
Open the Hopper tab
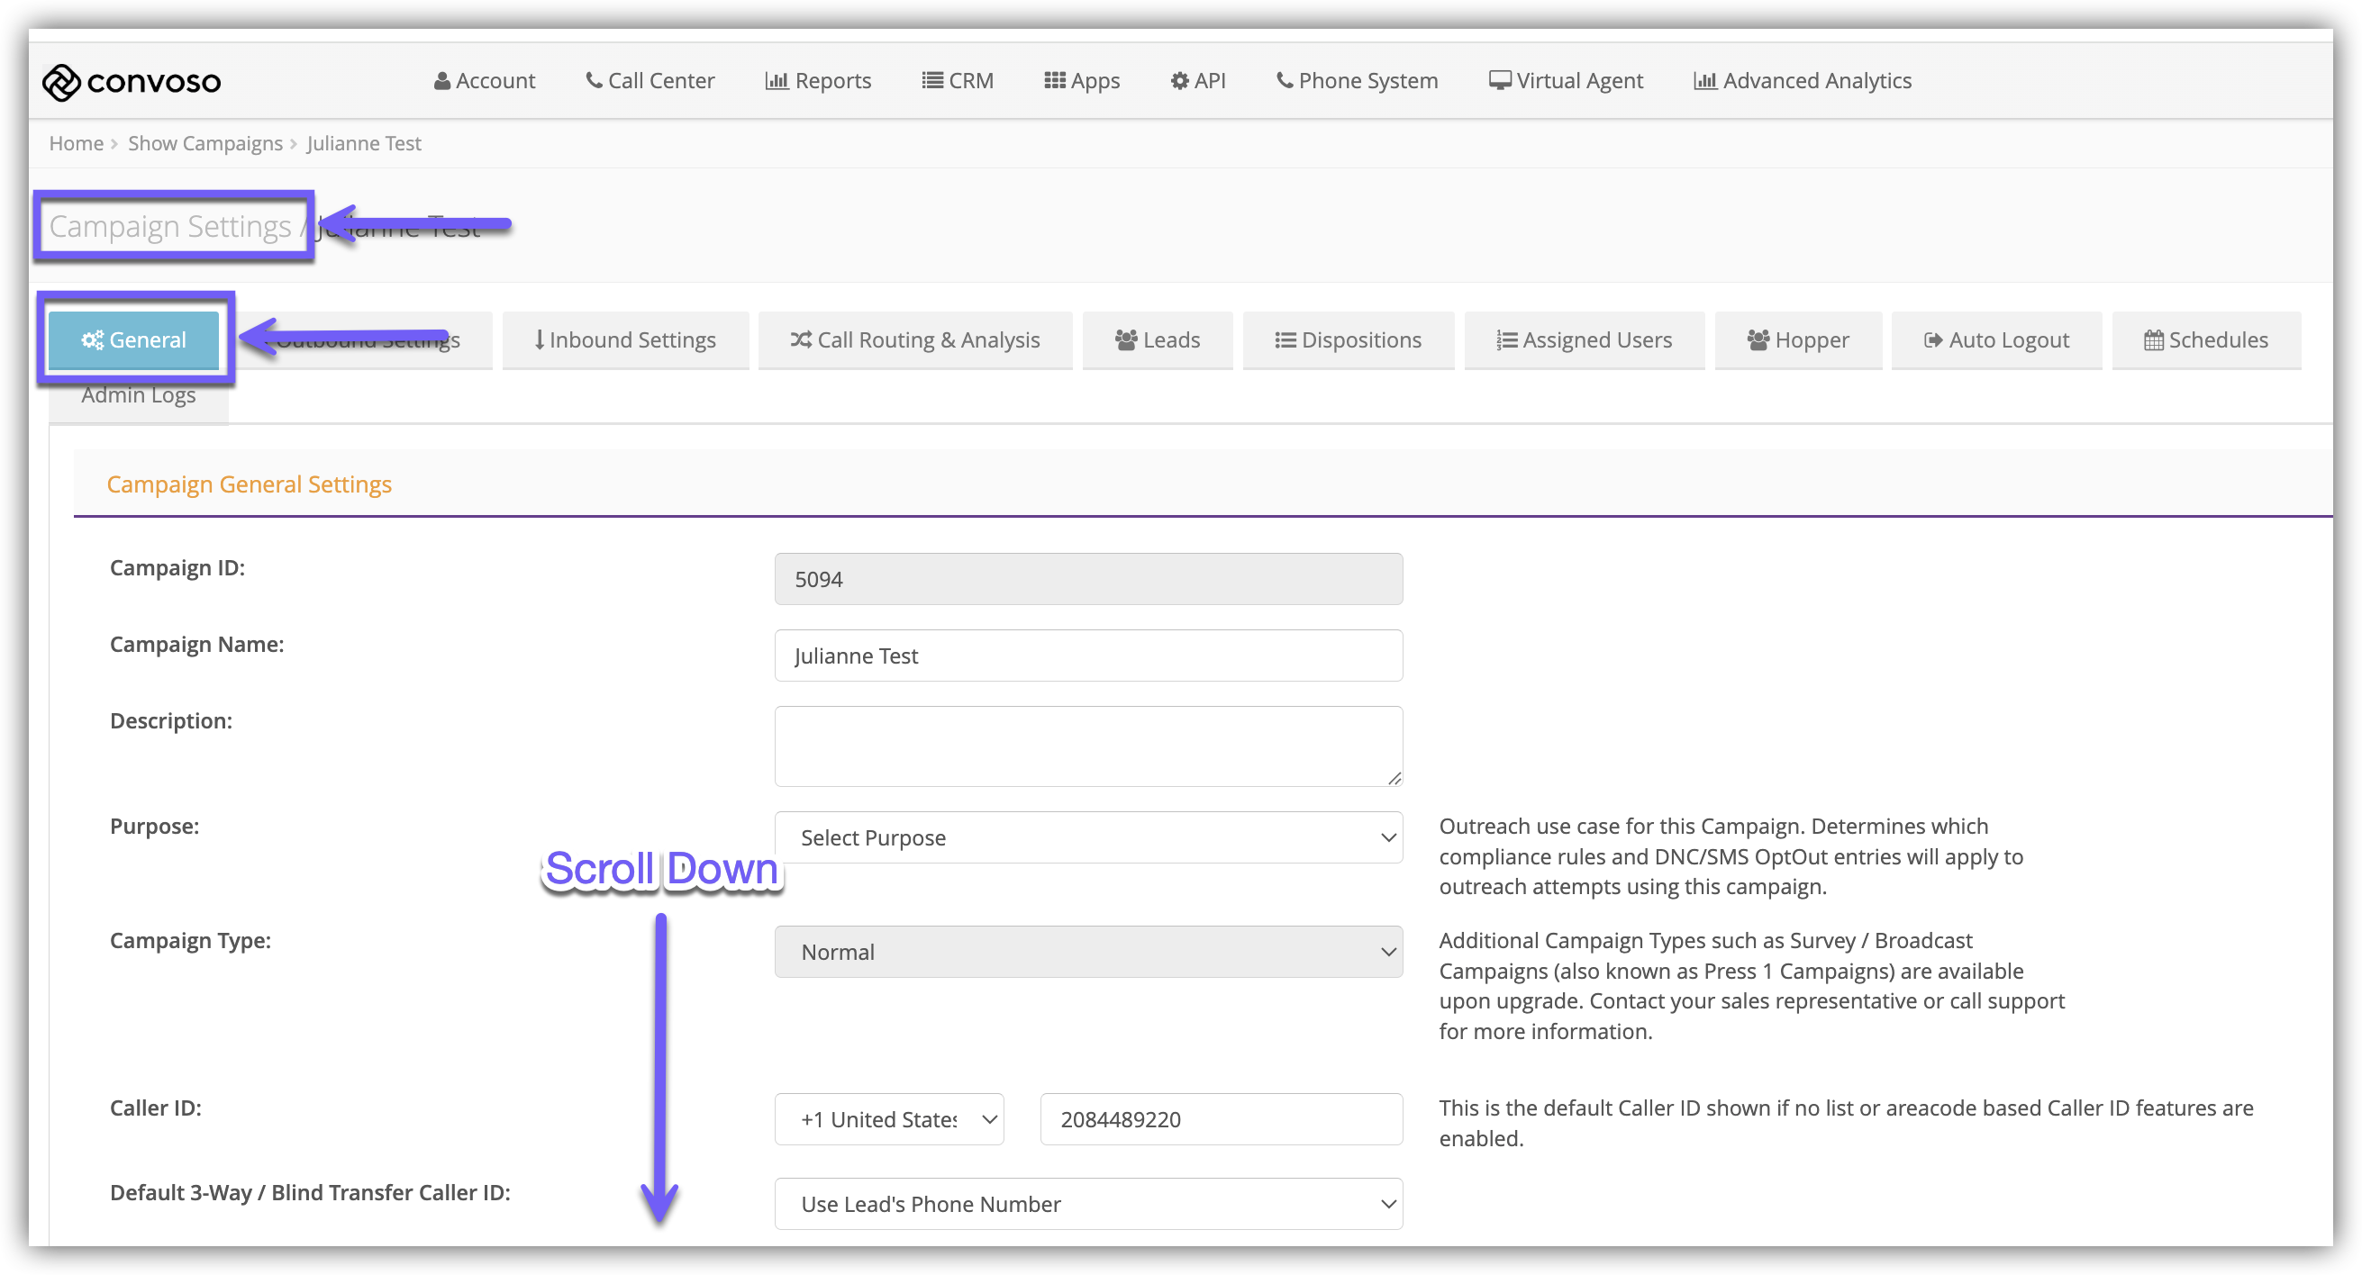click(1797, 340)
